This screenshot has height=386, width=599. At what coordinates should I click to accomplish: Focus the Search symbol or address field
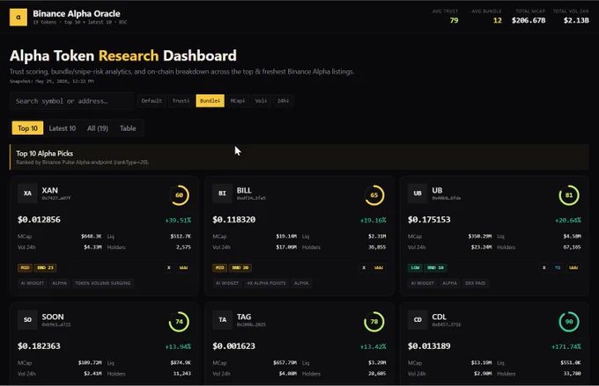71,101
